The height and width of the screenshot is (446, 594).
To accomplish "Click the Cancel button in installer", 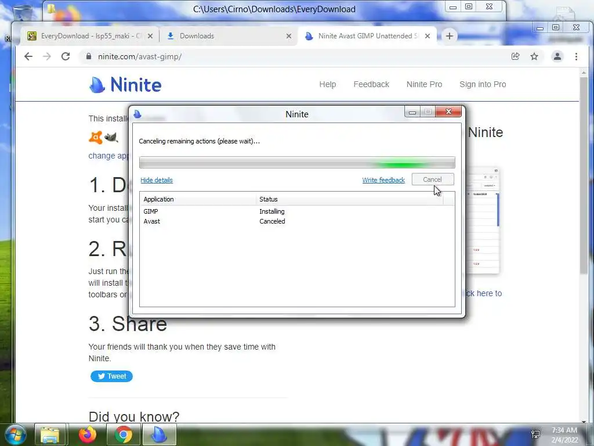I will (x=433, y=179).
